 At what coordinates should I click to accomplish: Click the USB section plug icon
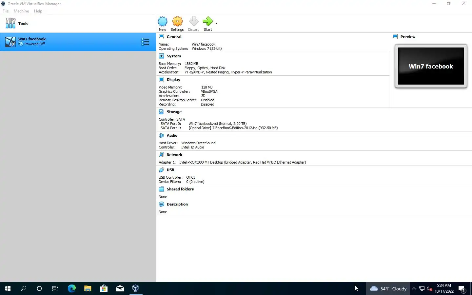click(x=161, y=170)
